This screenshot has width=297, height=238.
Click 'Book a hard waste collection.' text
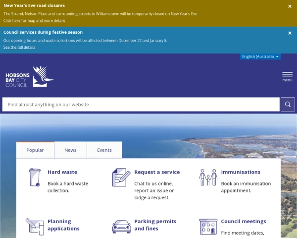tap(68, 187)
